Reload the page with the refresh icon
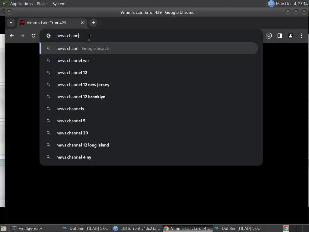Image resolution: width=309 pixels, height=232 pixels. pos(33,36)
